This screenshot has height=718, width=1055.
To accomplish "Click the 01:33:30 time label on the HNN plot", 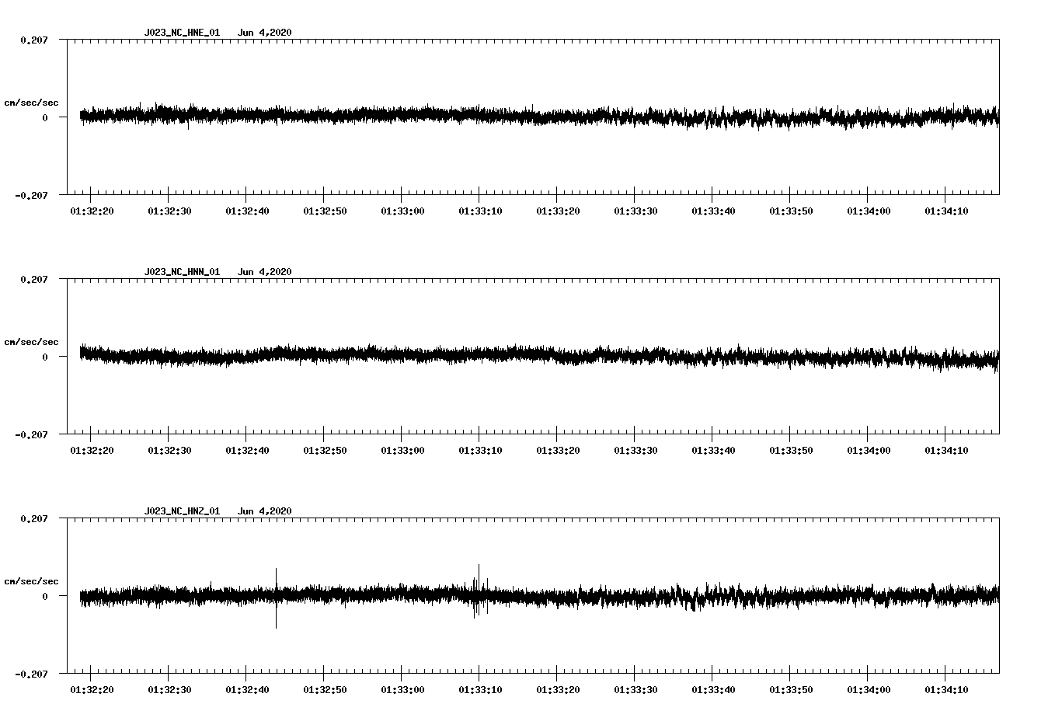I will (635, 451).
